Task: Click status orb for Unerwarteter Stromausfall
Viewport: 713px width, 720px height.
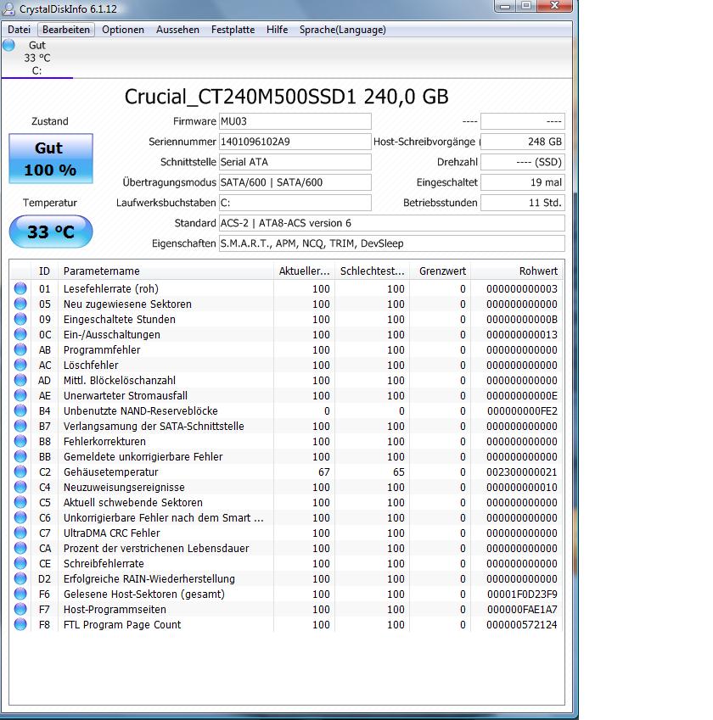Action: (x=20, y=395)
